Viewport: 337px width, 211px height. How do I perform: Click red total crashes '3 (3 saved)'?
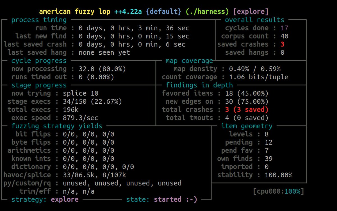[247, 110]
